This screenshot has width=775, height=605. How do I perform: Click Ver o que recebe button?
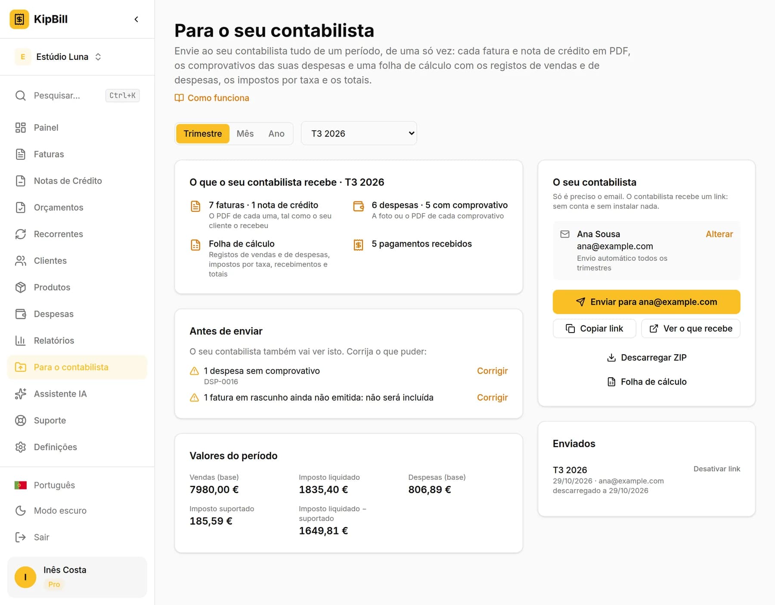[691, 329]
